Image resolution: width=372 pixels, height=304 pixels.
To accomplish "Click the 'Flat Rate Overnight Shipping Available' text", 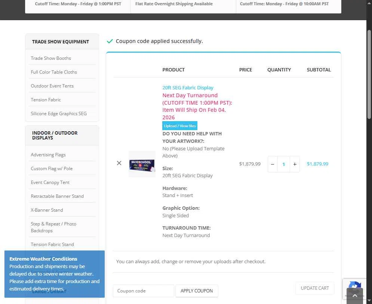I will 174,4.
